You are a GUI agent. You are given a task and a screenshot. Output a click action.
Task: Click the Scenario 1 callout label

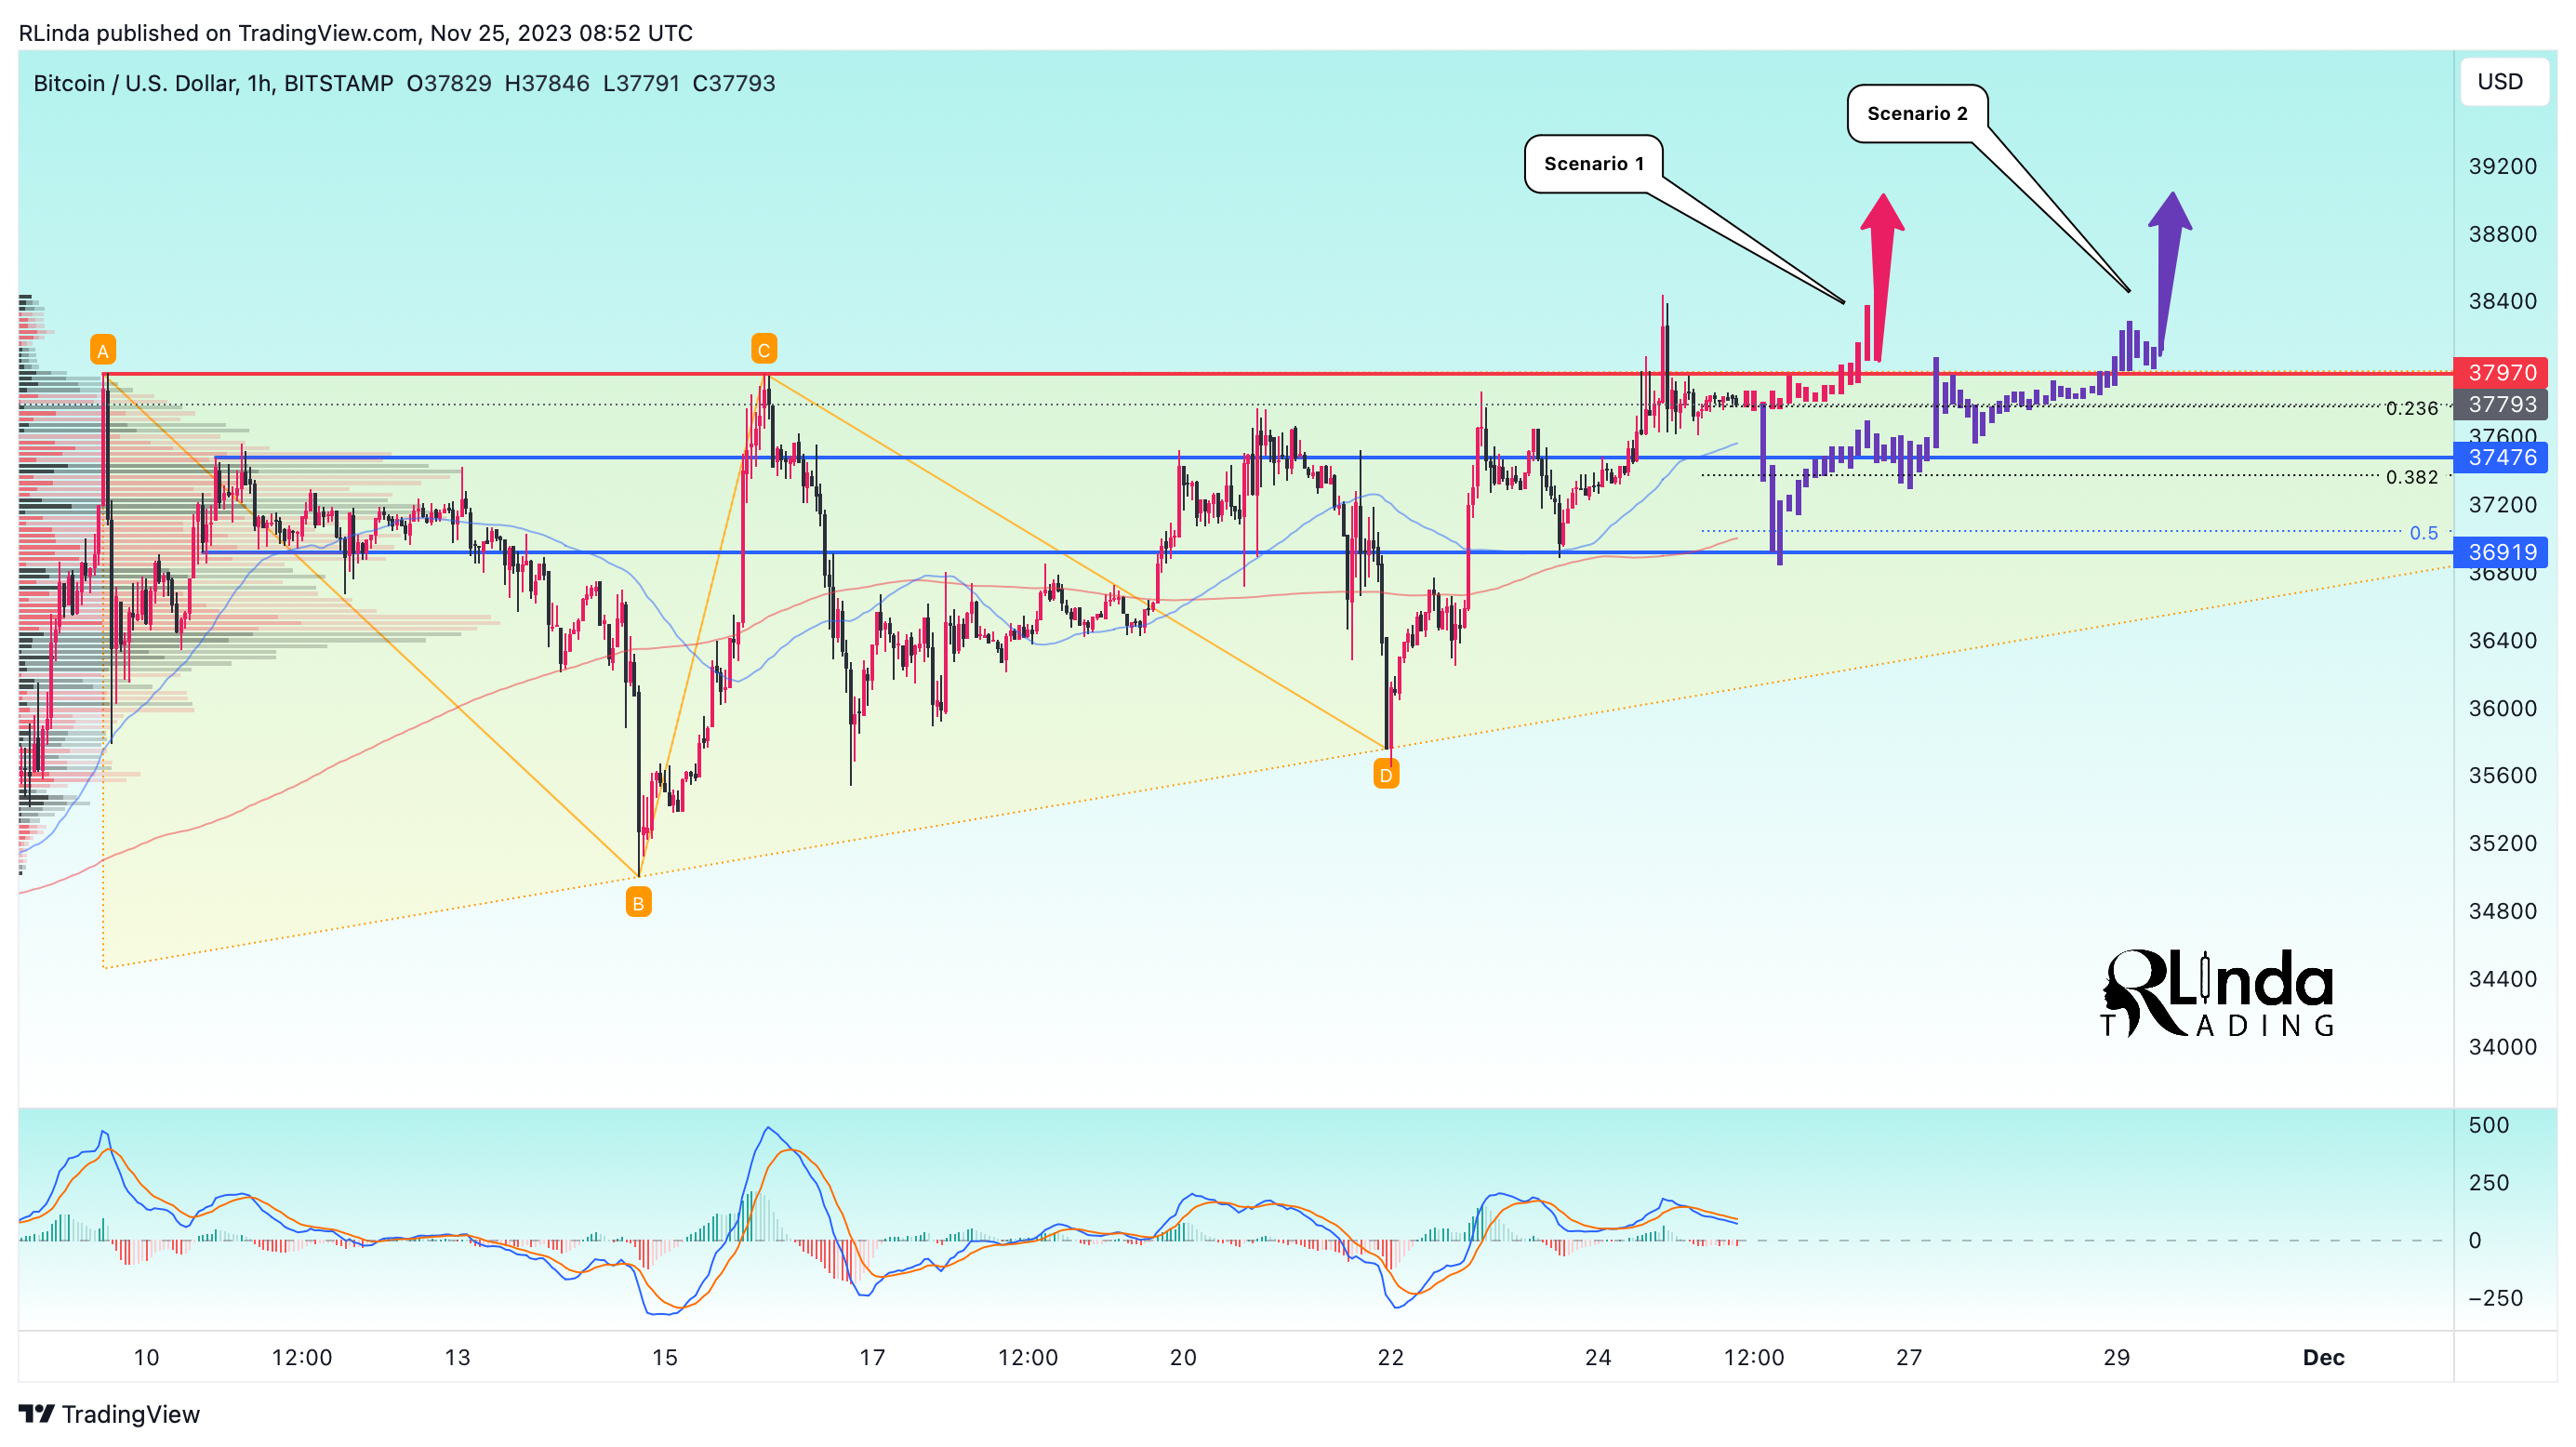point(1593,164)
